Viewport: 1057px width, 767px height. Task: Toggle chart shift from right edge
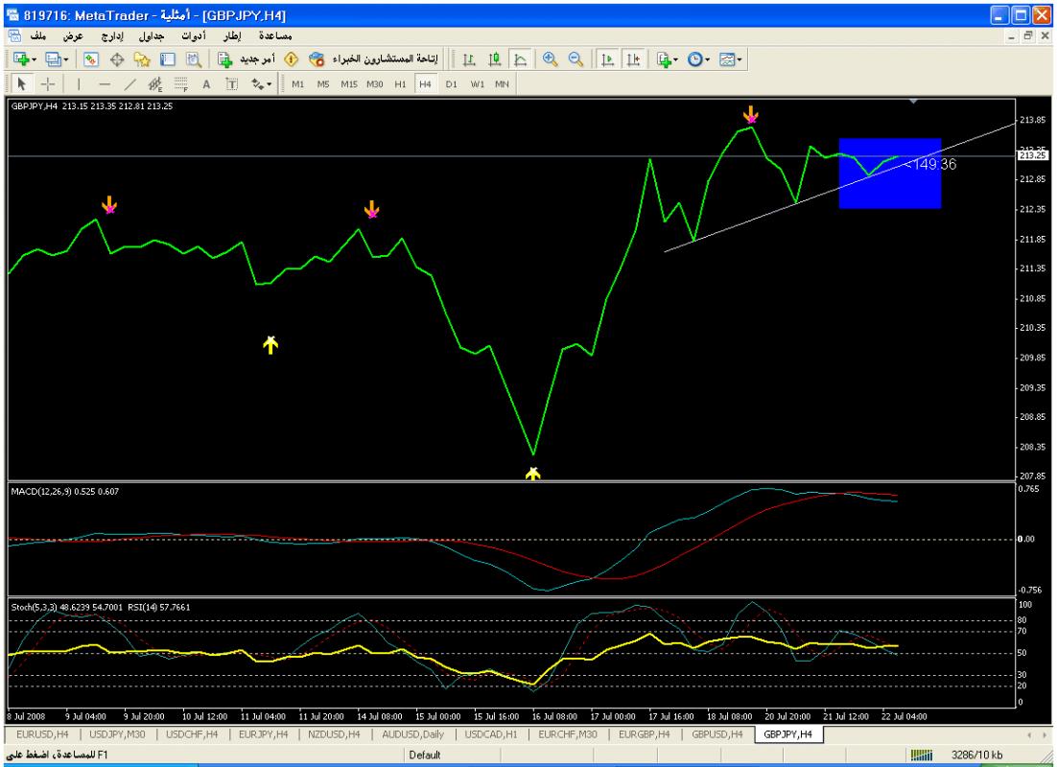point(627,59)
